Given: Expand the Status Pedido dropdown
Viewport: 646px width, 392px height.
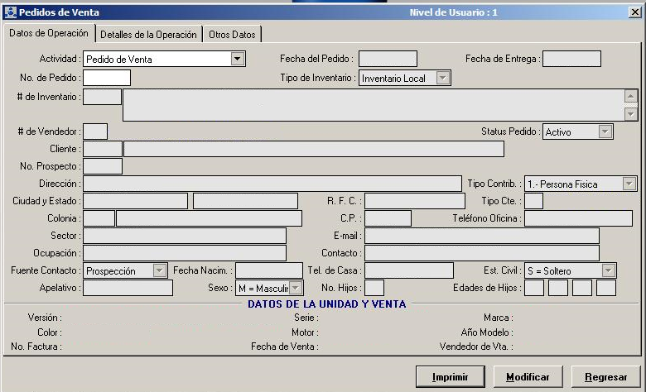Looking at the screenshot, I should tap(605, 131).
